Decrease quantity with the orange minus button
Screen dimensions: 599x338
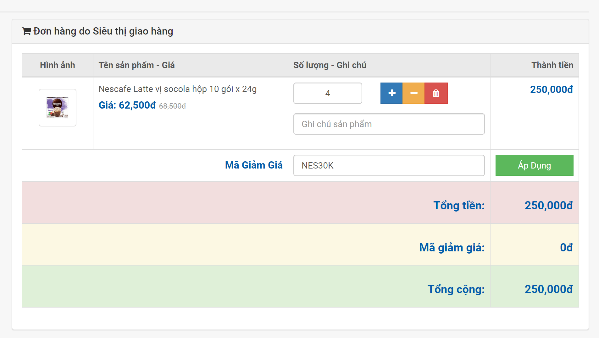[x=413, y=93]
